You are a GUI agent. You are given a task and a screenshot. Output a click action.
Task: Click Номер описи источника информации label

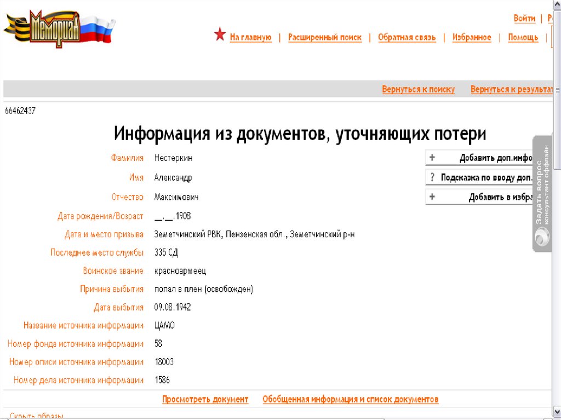coord(76,362)
